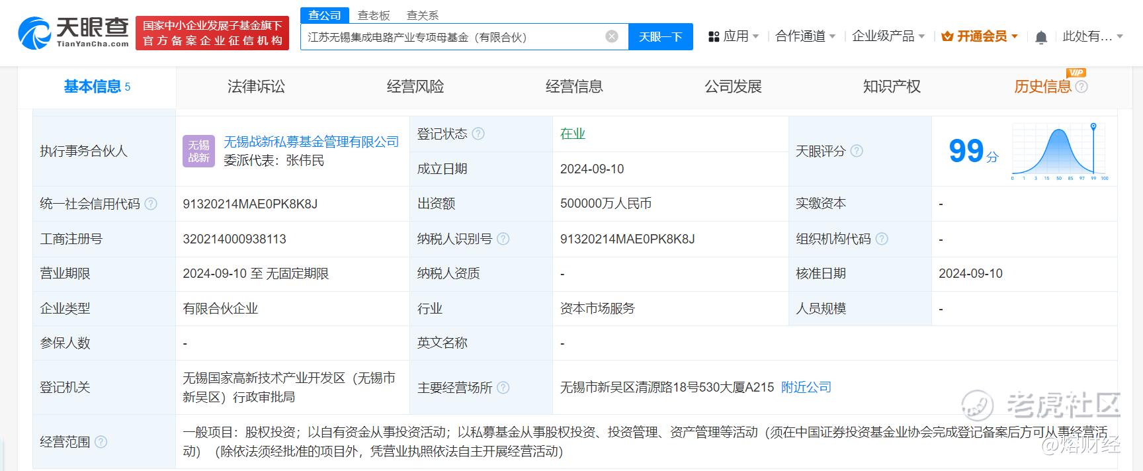Open the 应用 apps dropdown

tap(734, 36)
